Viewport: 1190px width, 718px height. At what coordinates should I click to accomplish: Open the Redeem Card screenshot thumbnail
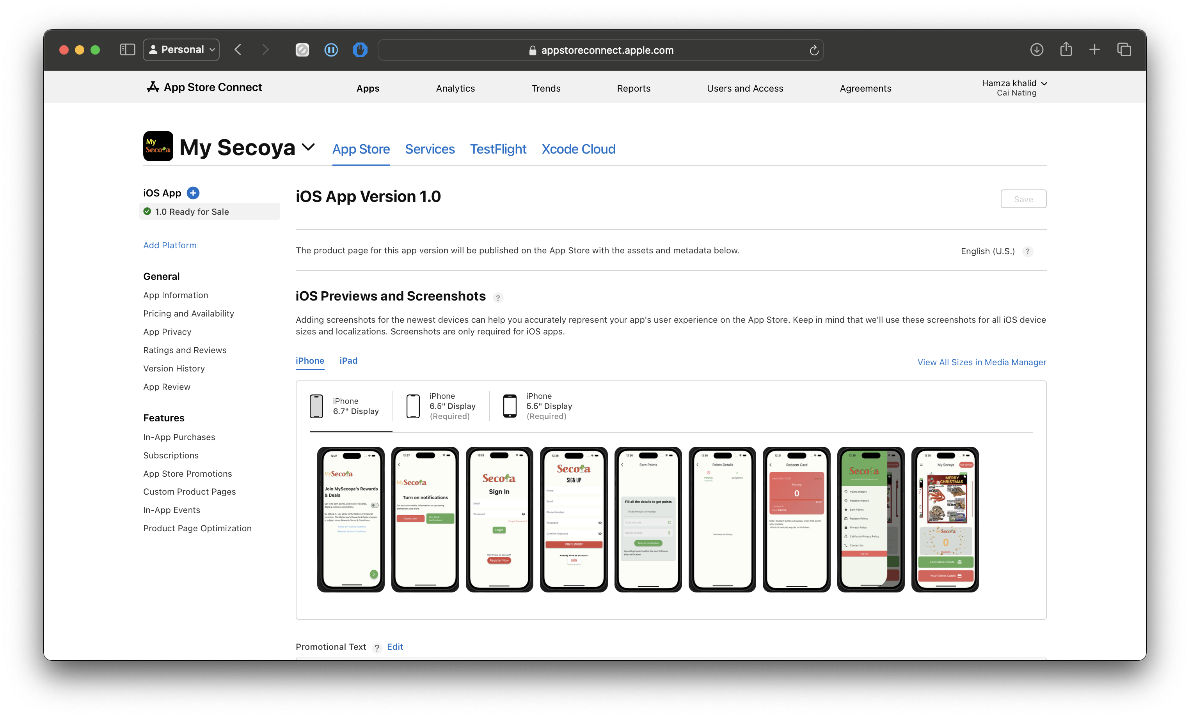click(796, 519)
